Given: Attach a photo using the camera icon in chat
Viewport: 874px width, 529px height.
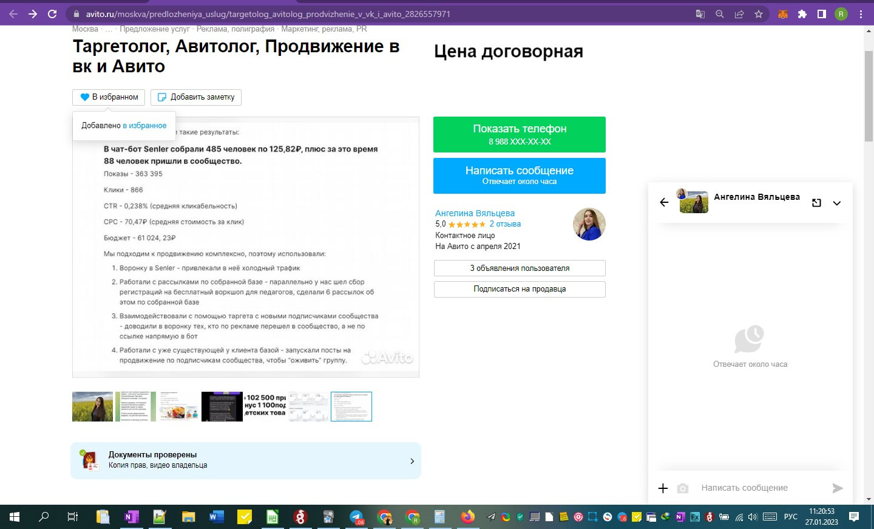Looking at the screenshot, I should [683, 488].
